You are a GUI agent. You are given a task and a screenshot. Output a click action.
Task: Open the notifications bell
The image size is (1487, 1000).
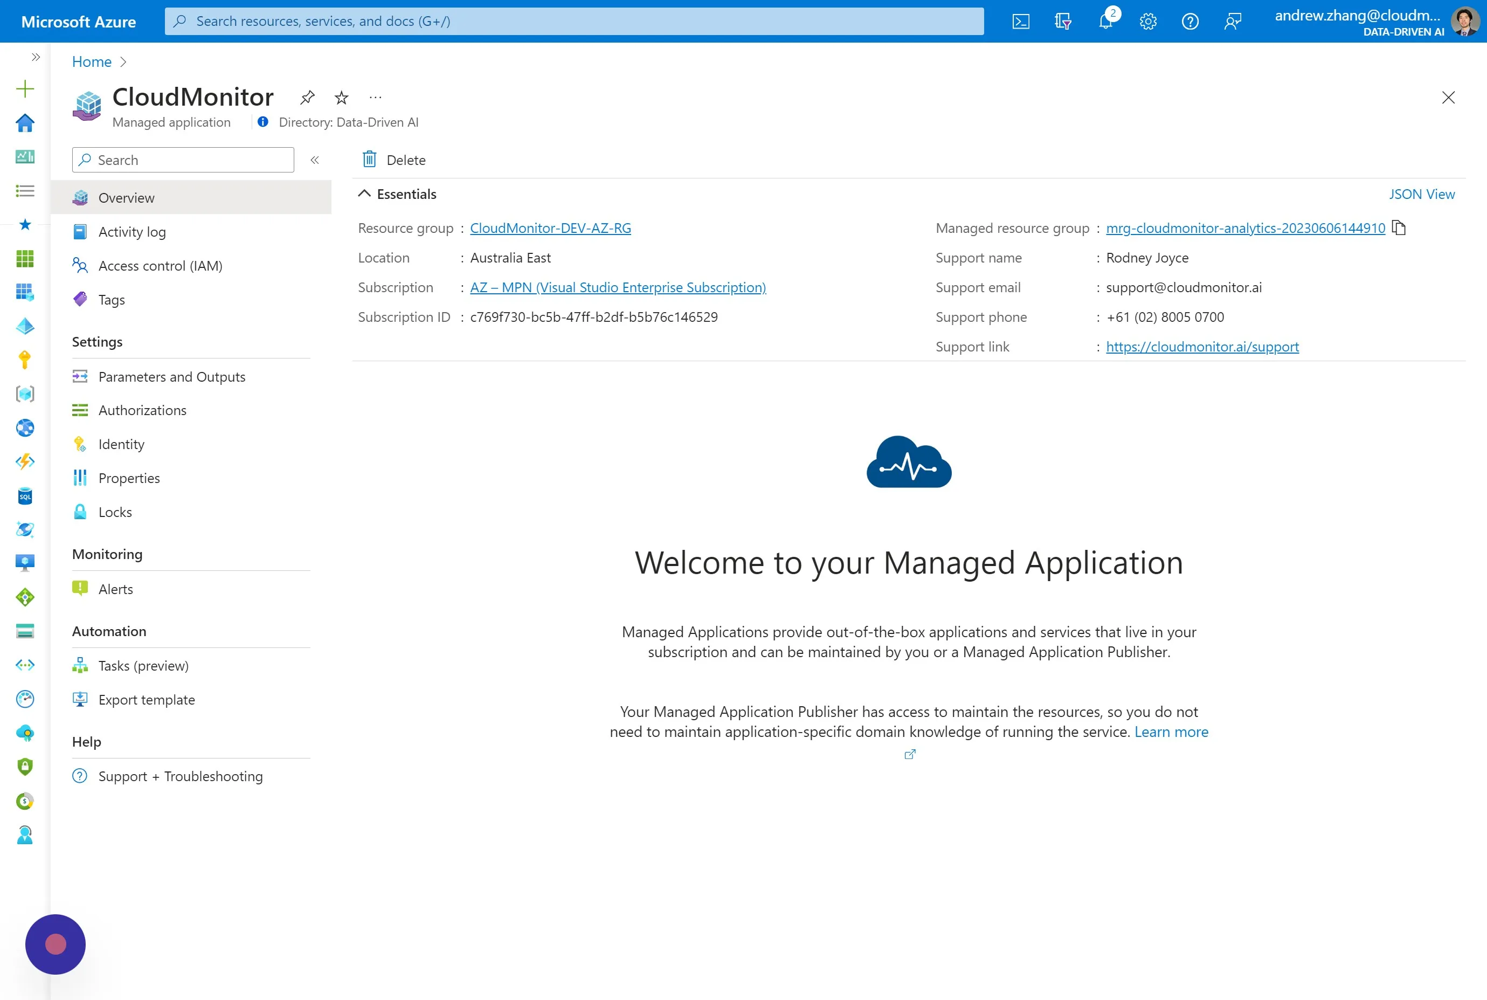[x=1106, y=21]
